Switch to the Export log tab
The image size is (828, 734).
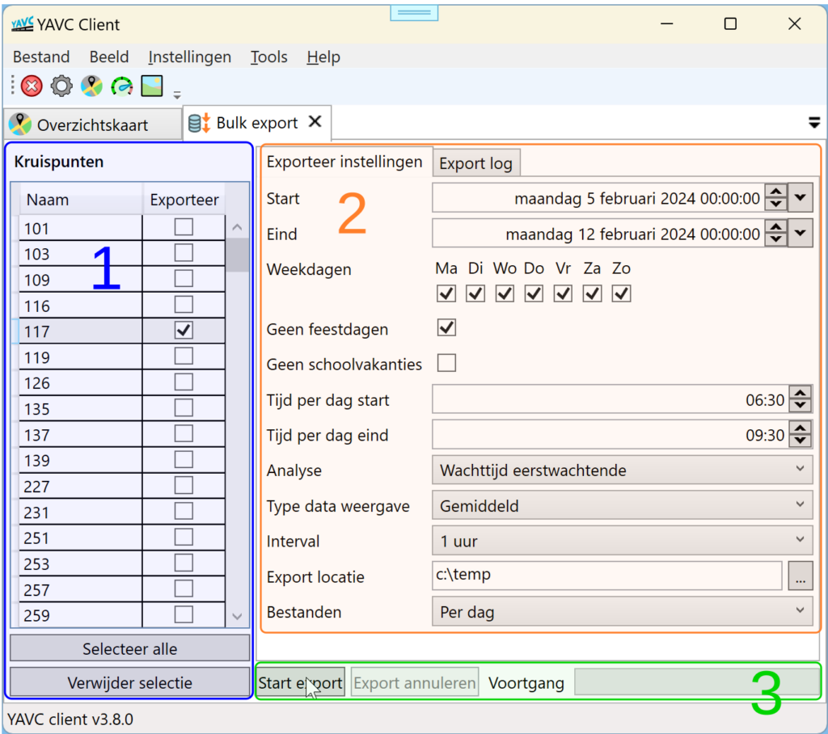pos(475,163)
